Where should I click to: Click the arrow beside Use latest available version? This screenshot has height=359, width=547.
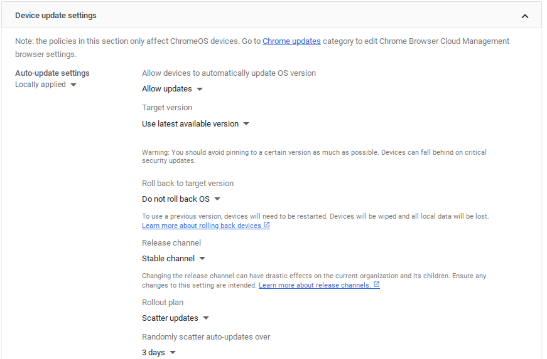[x=246, y=124]
